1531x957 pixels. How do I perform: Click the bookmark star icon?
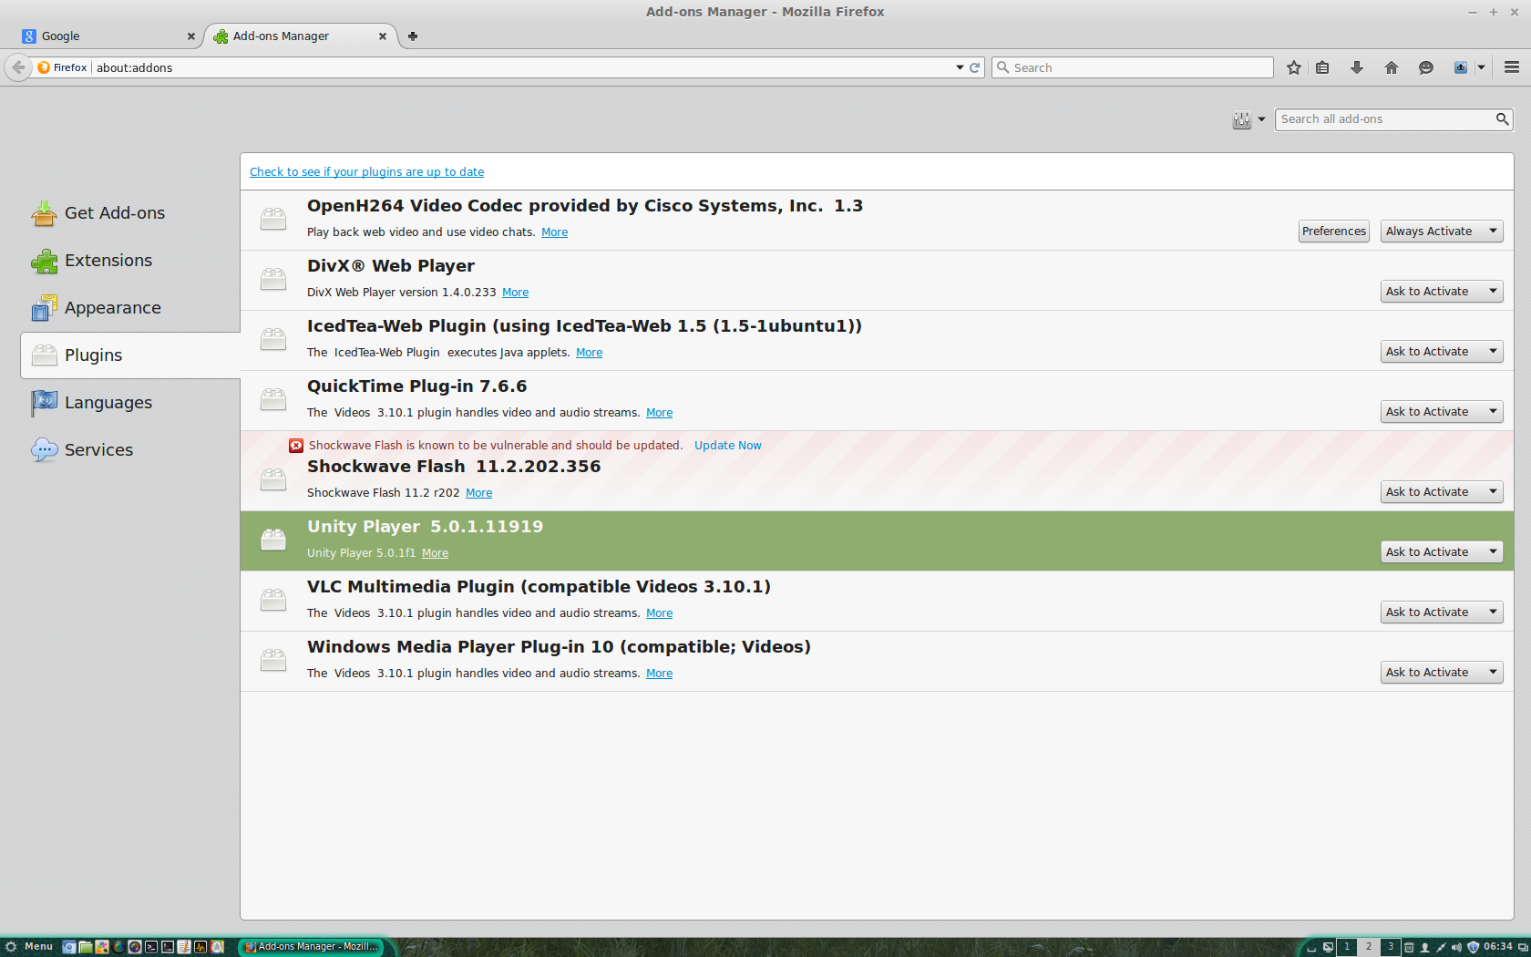1294,67
